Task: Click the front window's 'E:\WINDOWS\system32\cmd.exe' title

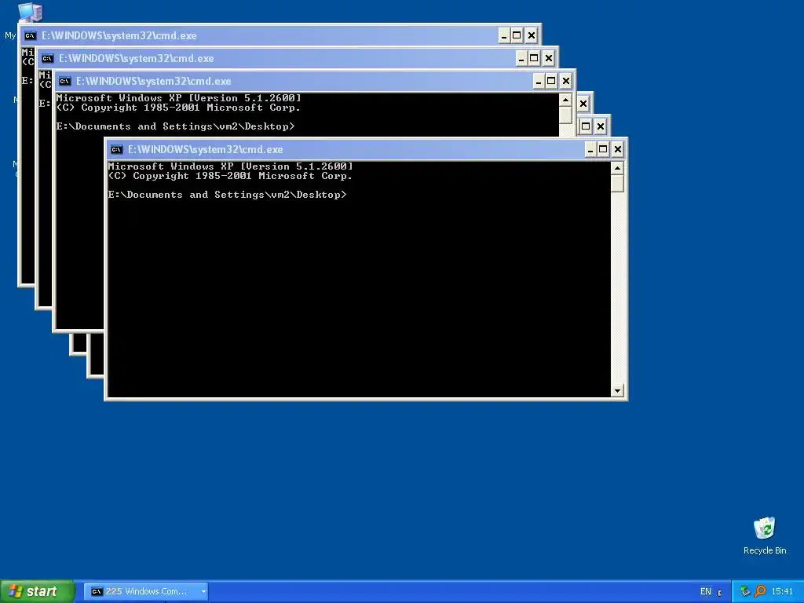Action: (205, 150)
